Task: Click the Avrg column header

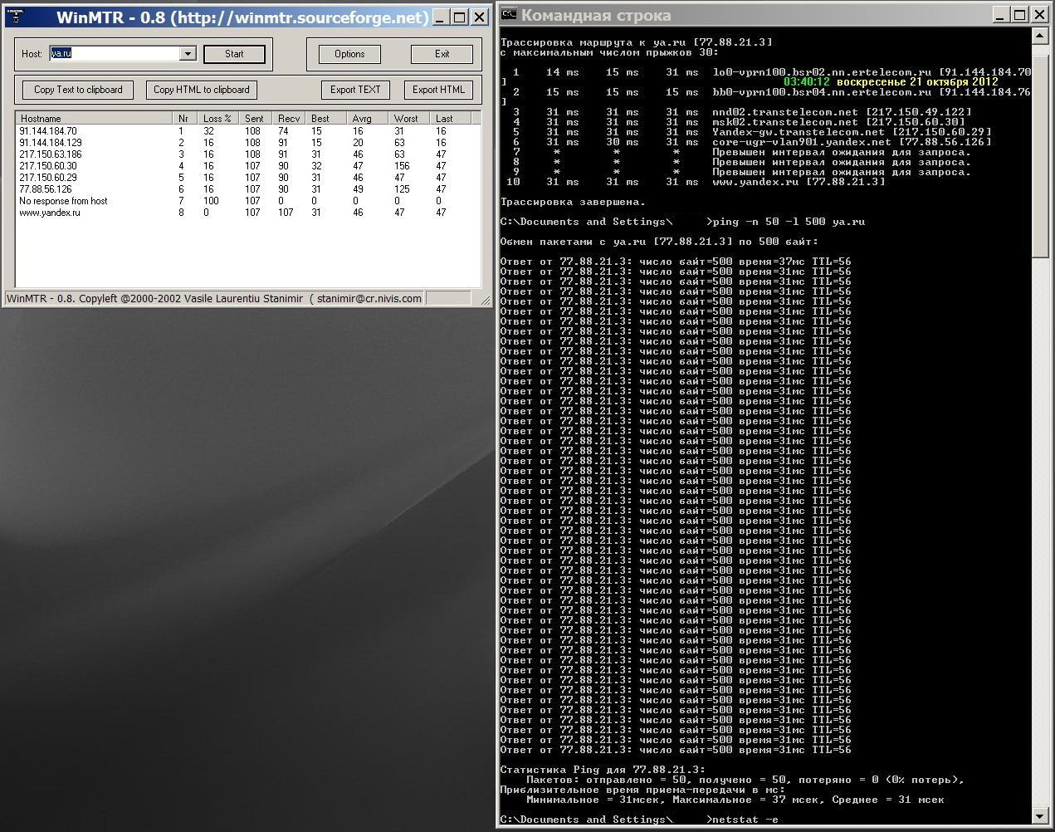Action: coord(368,119)
